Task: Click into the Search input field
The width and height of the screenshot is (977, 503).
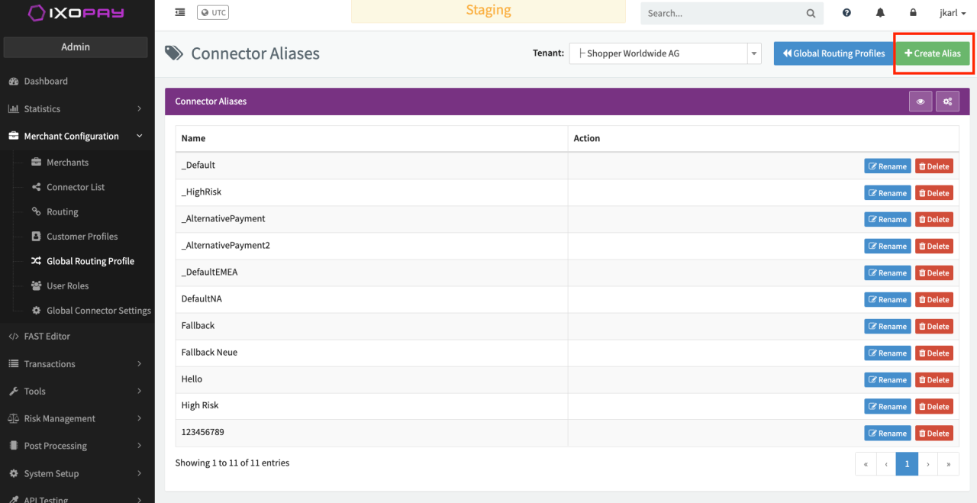Action: pyautogui.click(x=721, y=13)
